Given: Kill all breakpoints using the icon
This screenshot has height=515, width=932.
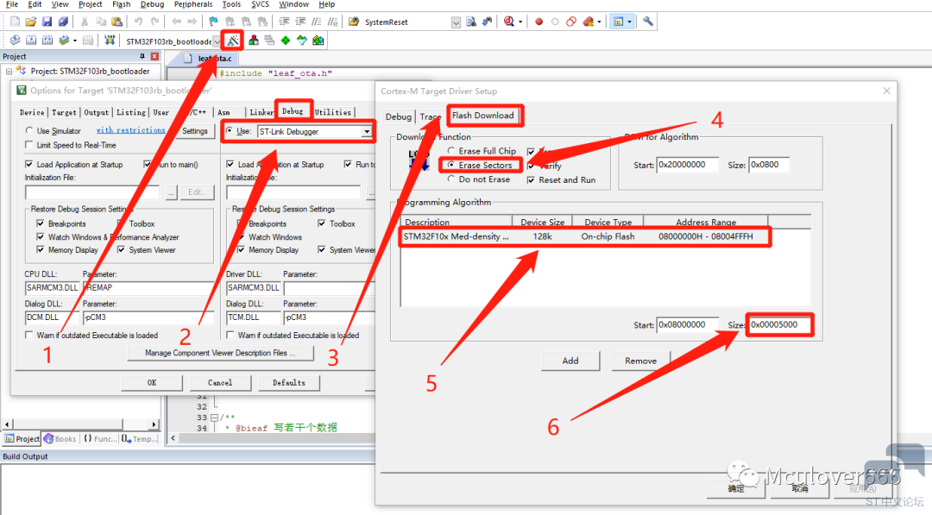Looking at the screenshot, I should 588,22.
